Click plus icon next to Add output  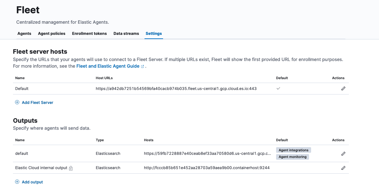17,182
